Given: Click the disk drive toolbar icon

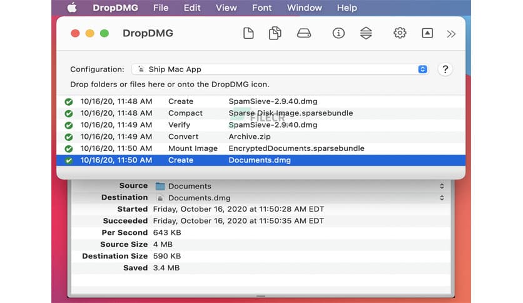Looking at the screenshot, I should click(304, 33).
